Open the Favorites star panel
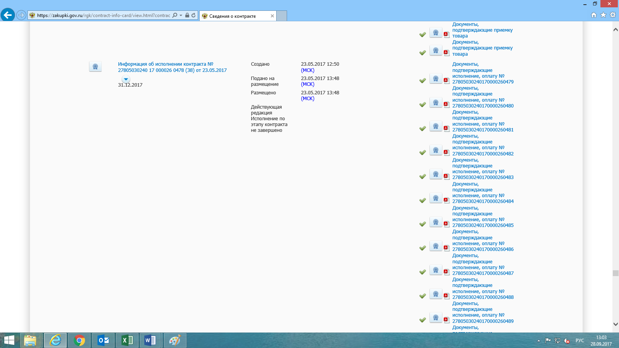 point(603,15)
